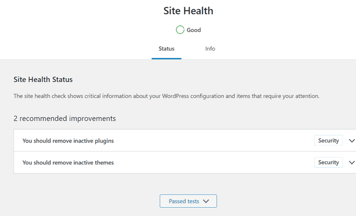Click empty middle area of inactive plugins row
This screenshot has height=216, width=356.
[x=215, y=141]
